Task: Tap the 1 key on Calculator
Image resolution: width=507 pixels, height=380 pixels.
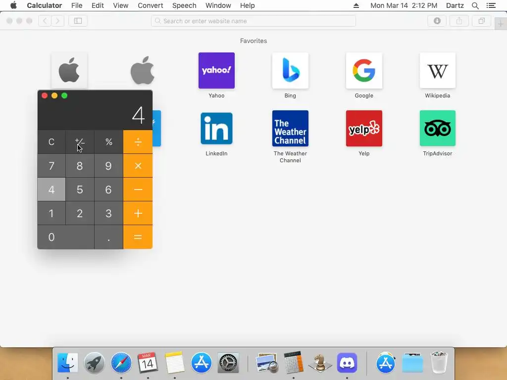Action: [51, 213]
